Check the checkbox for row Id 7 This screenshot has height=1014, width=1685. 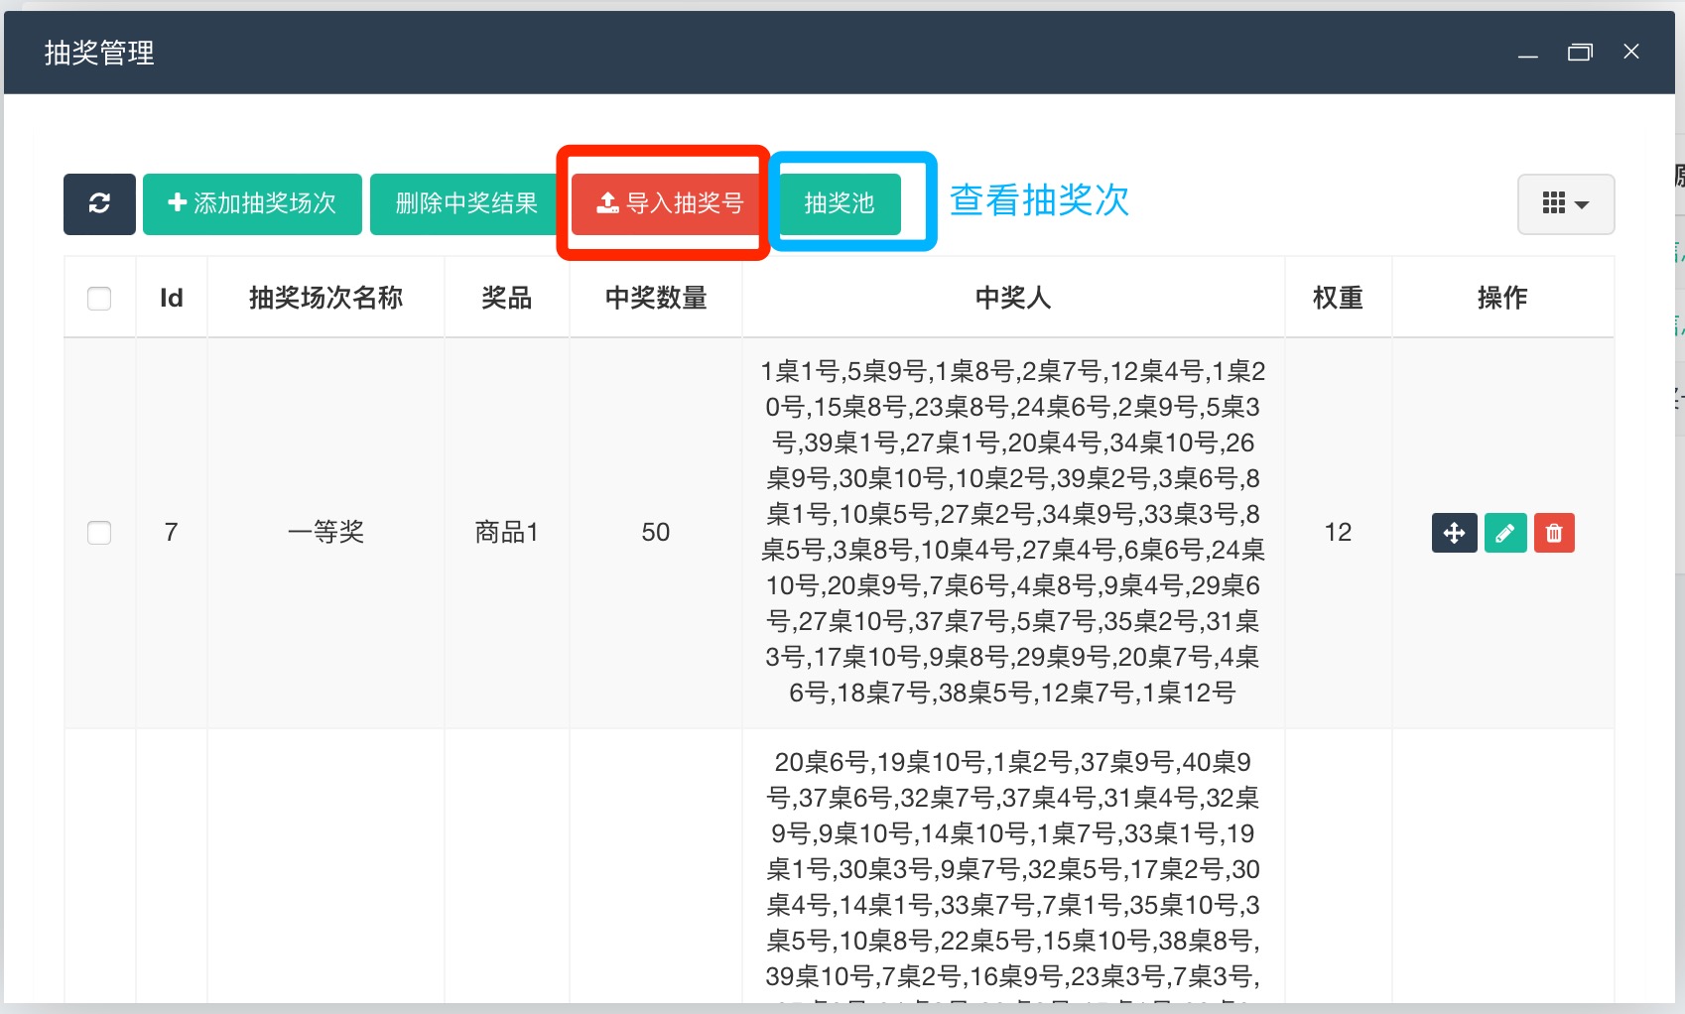tap(99, 533)
